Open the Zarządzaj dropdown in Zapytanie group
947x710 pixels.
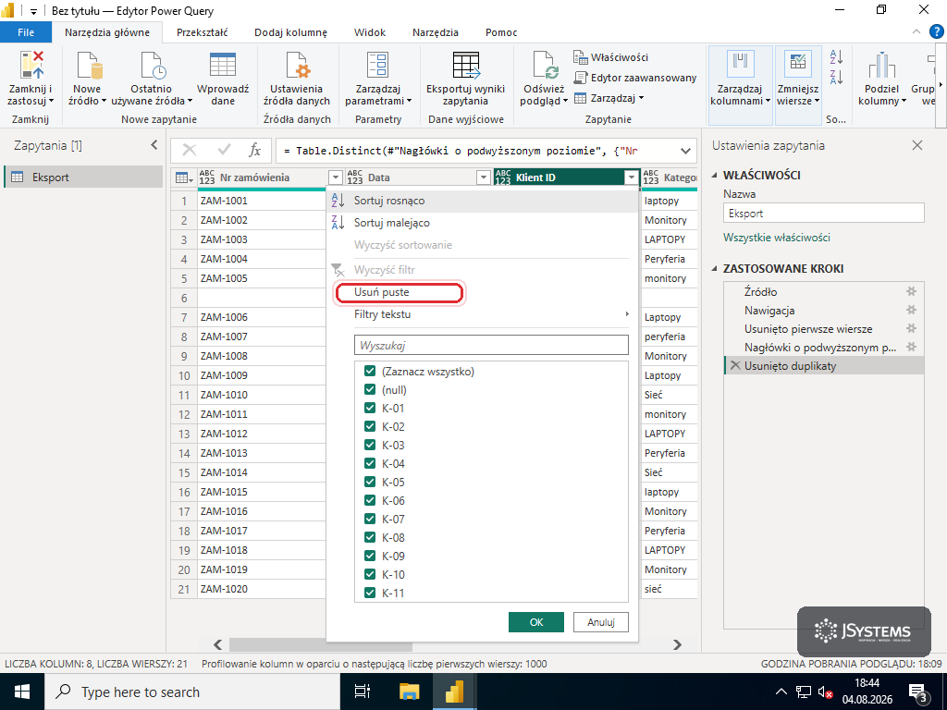point(609,98)
